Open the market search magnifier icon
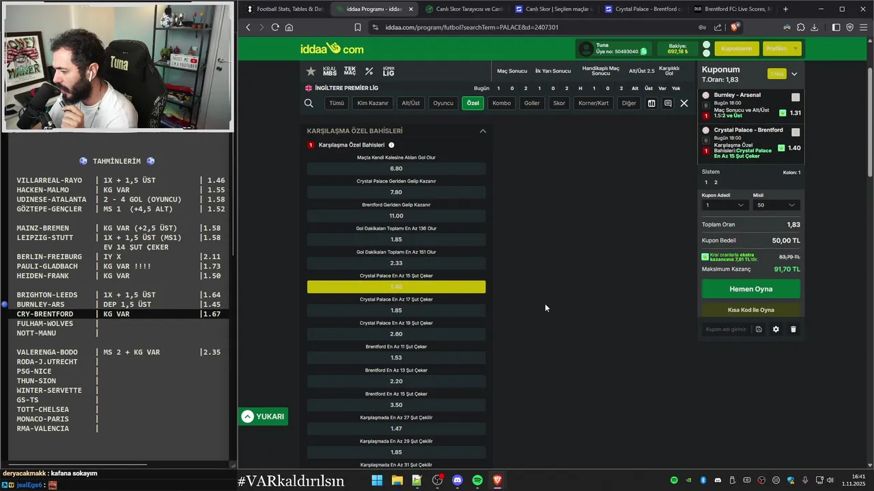The width and height of the screenshot is (874, 491). 309,103
